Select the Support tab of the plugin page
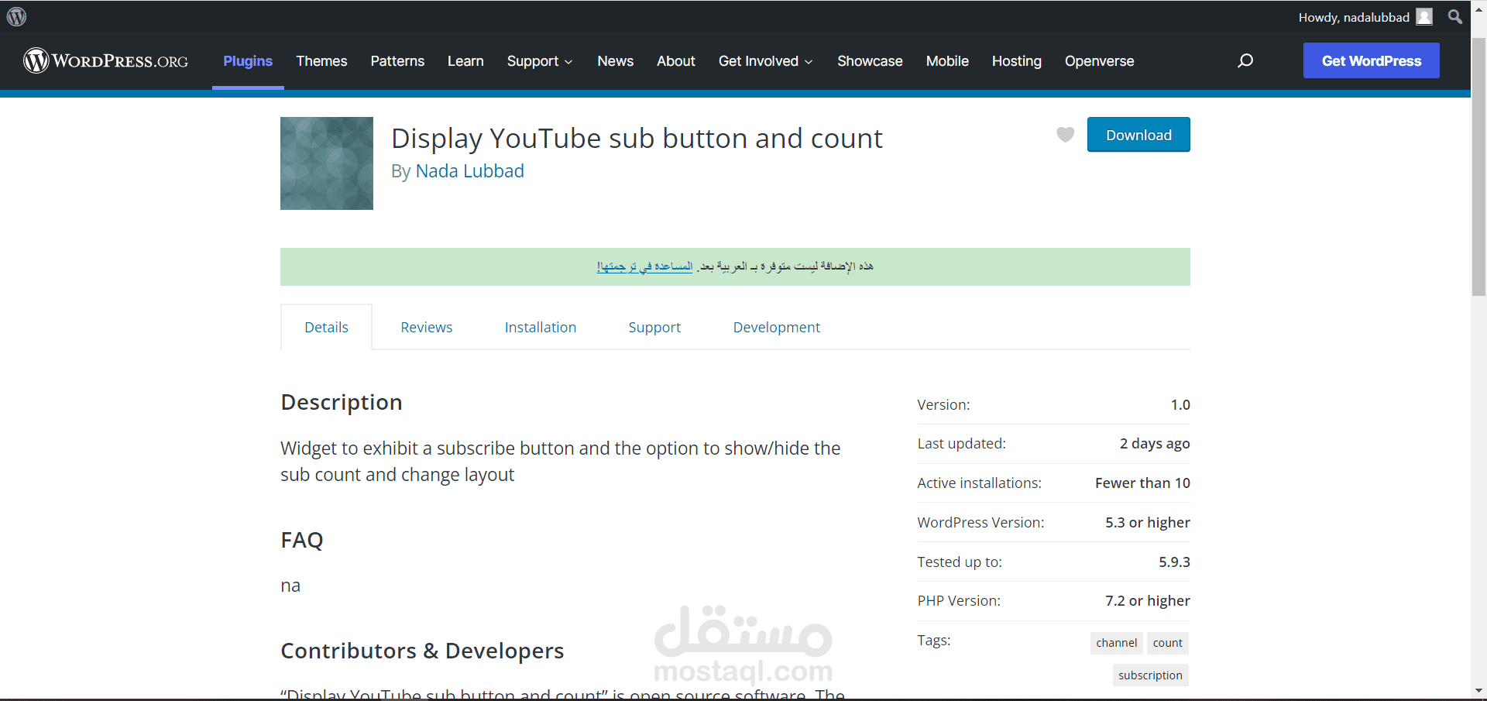1487x701 pixels. pos(654,327)
